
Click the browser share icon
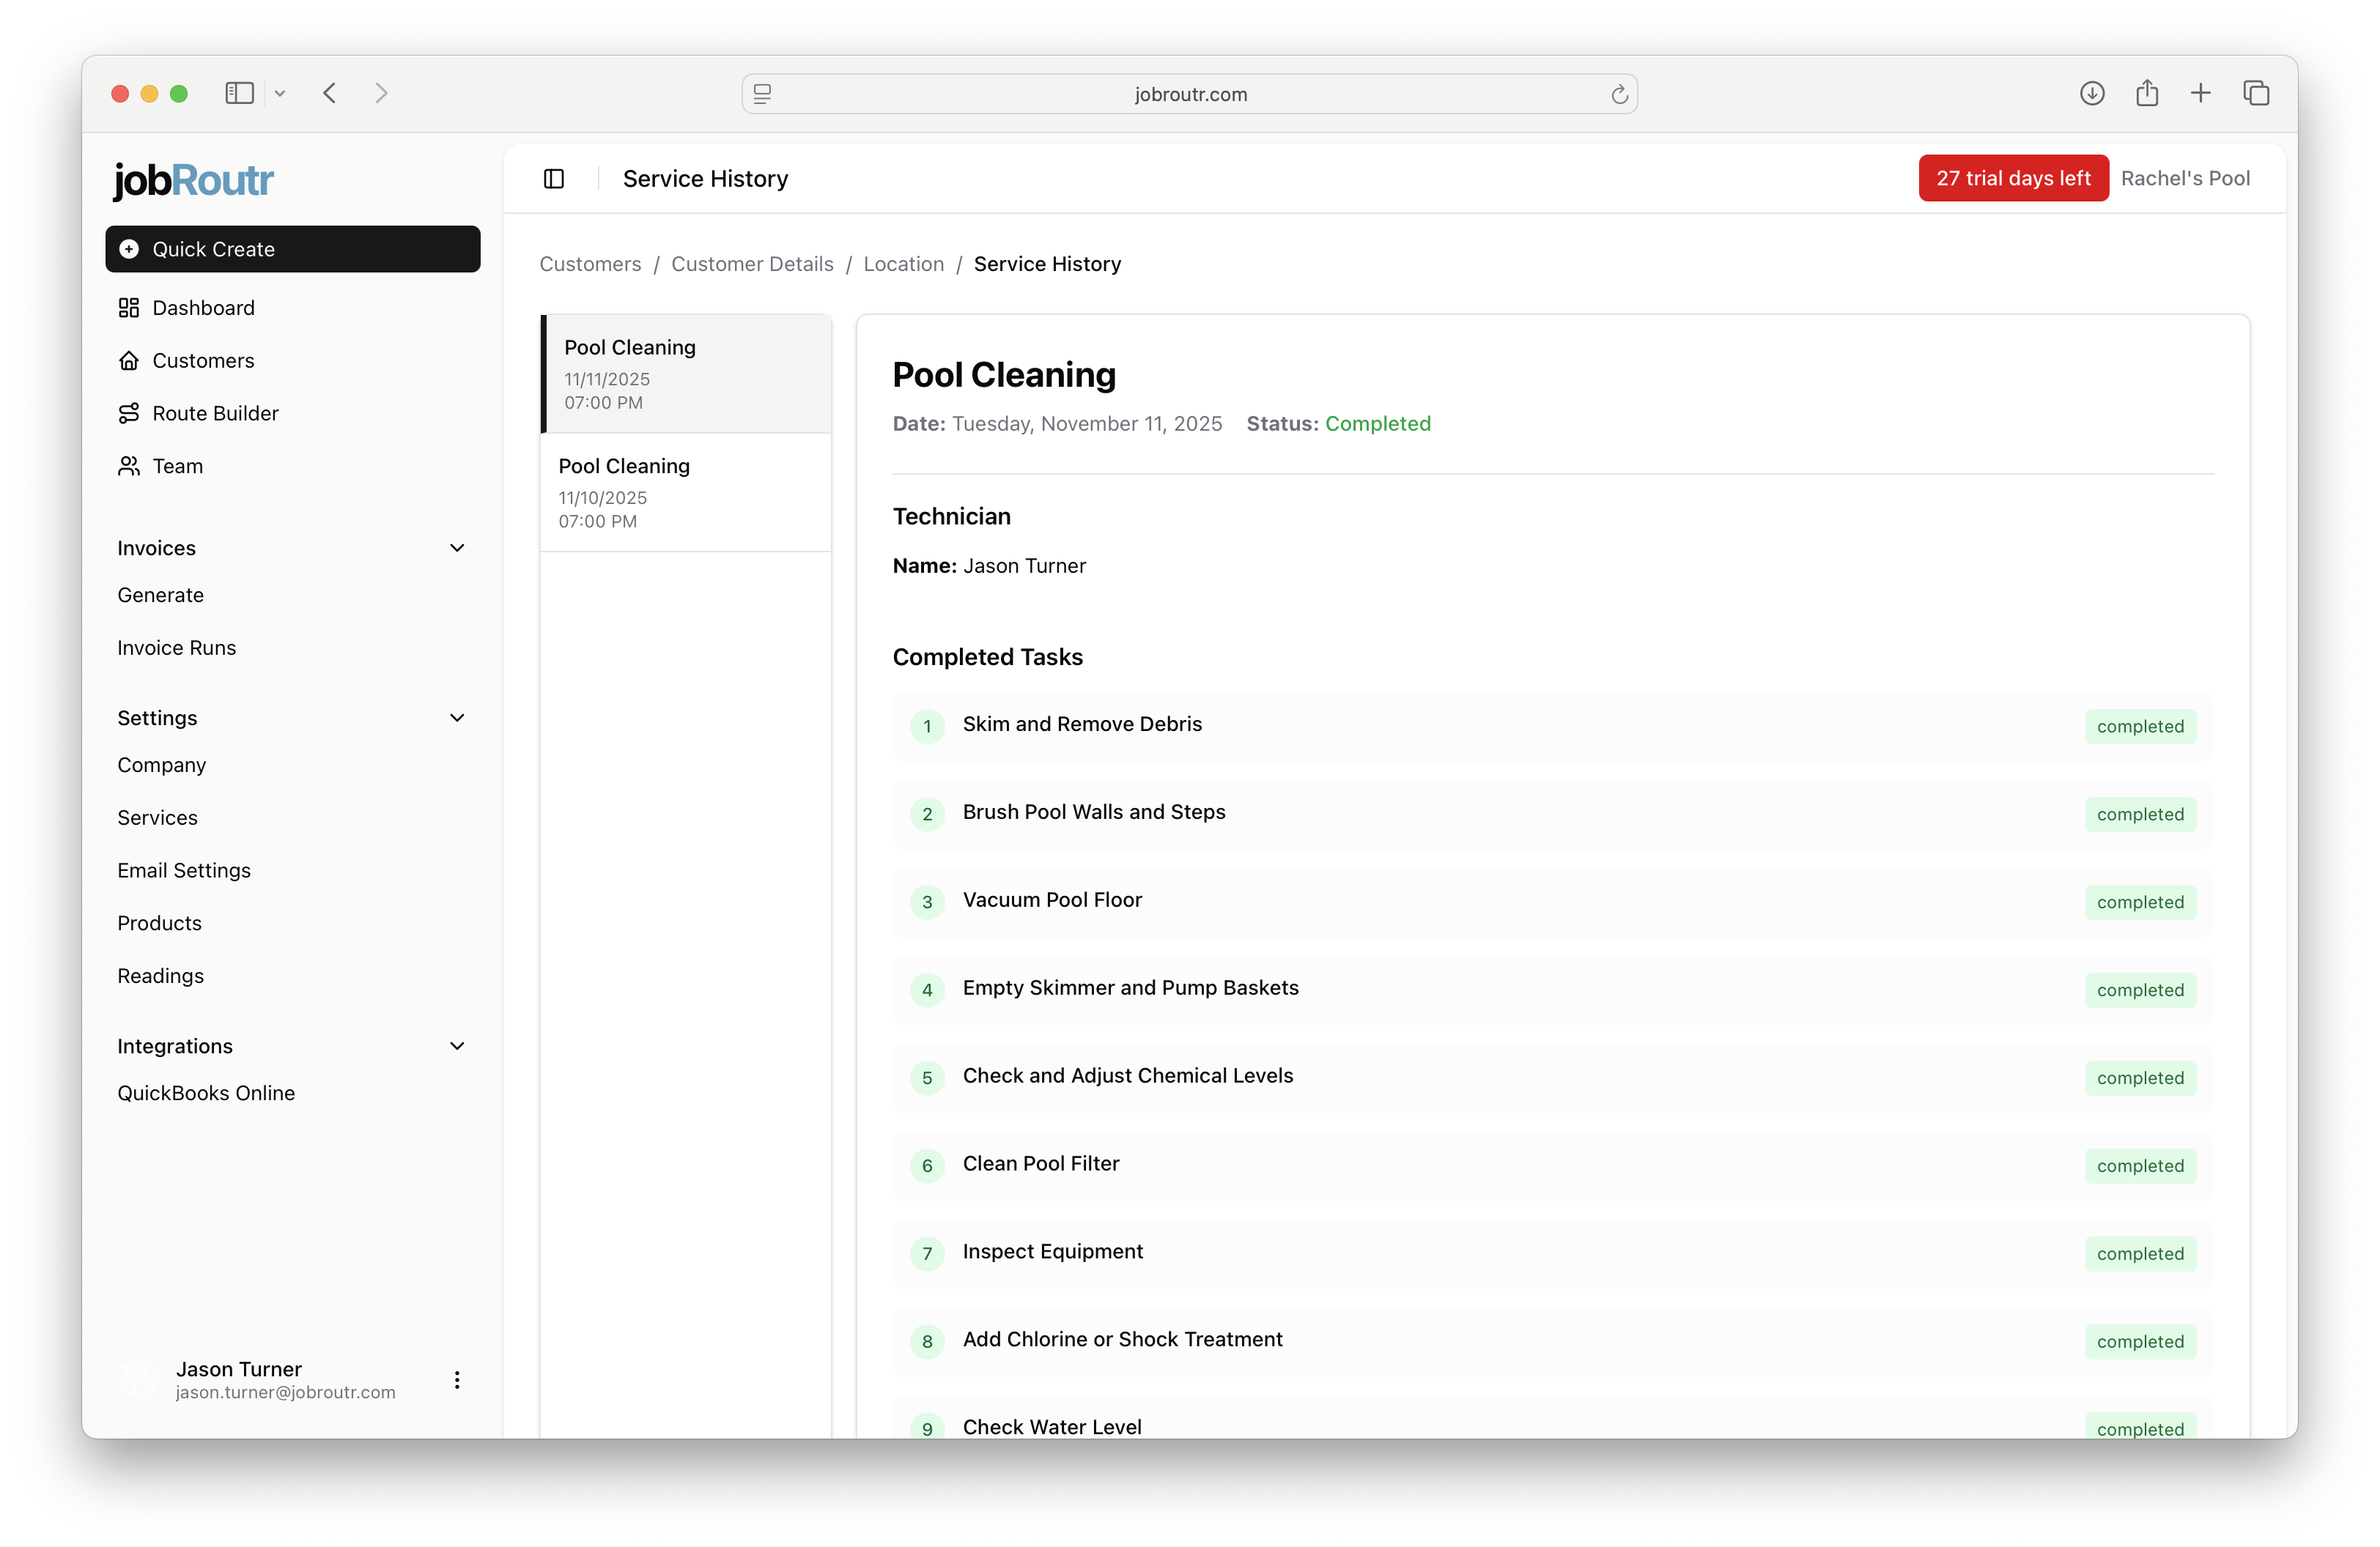point(2147,94)
